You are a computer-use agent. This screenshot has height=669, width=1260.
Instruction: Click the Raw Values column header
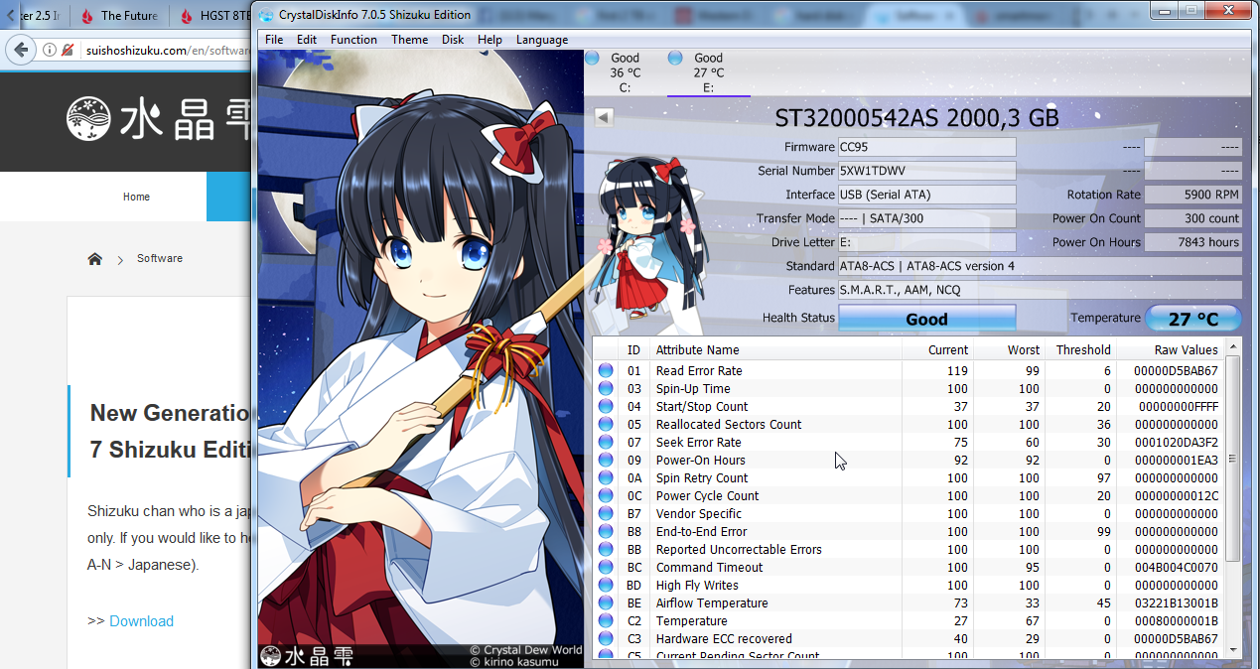1171,349
